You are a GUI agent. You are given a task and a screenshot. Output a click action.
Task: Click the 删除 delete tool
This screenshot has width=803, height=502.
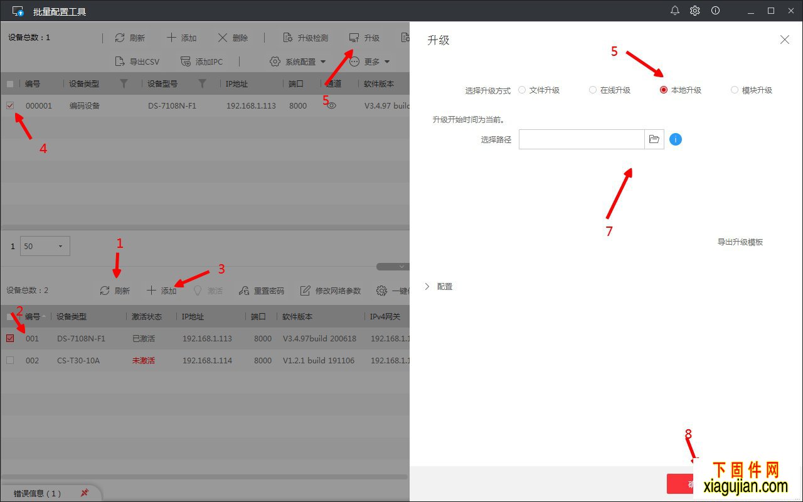233,38
